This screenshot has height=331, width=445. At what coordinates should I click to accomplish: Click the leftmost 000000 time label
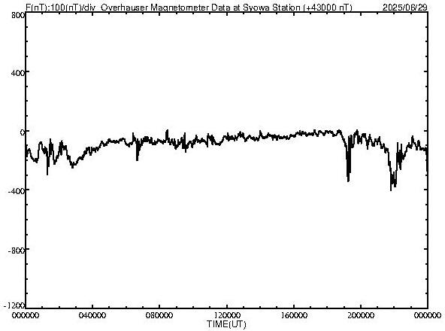26,315
